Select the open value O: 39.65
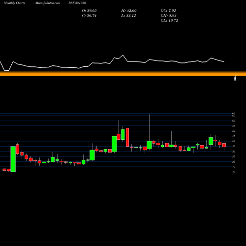246x246 pixels. (89, 11)
